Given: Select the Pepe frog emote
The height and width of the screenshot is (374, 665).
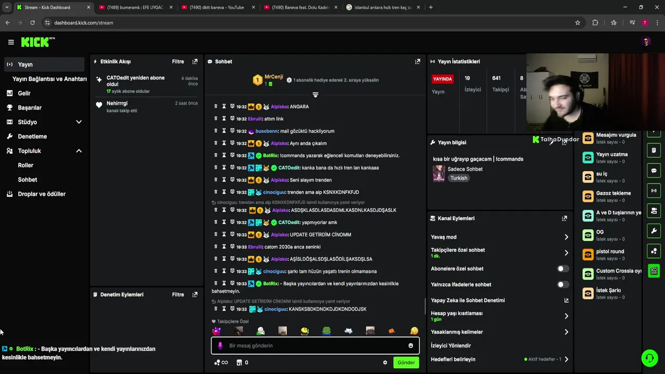Looking at the screenshot, I should click(326, 331).
